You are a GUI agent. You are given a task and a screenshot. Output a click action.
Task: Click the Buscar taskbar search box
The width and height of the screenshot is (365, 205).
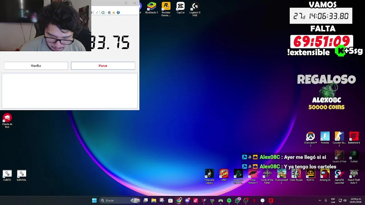pos(120,200)
